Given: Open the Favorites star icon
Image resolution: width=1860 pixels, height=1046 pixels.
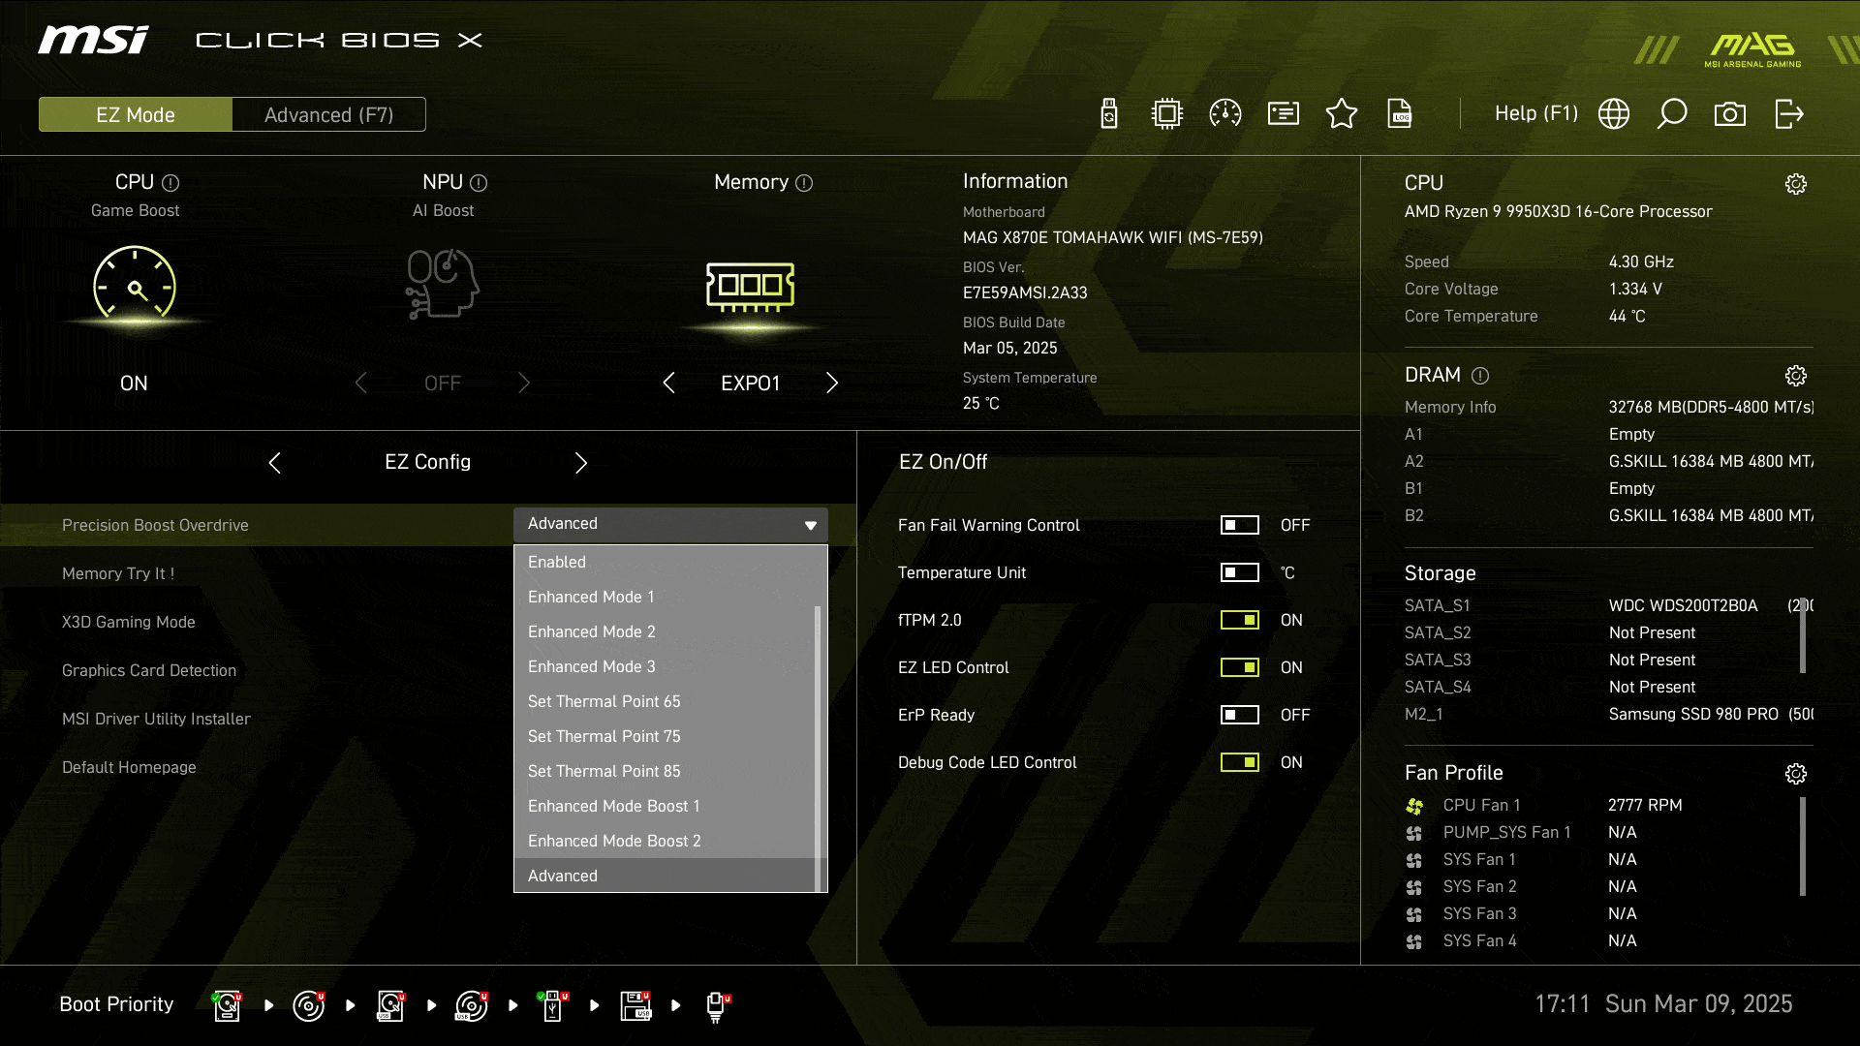Looking at the screenshot, I should click(1342, 113).
